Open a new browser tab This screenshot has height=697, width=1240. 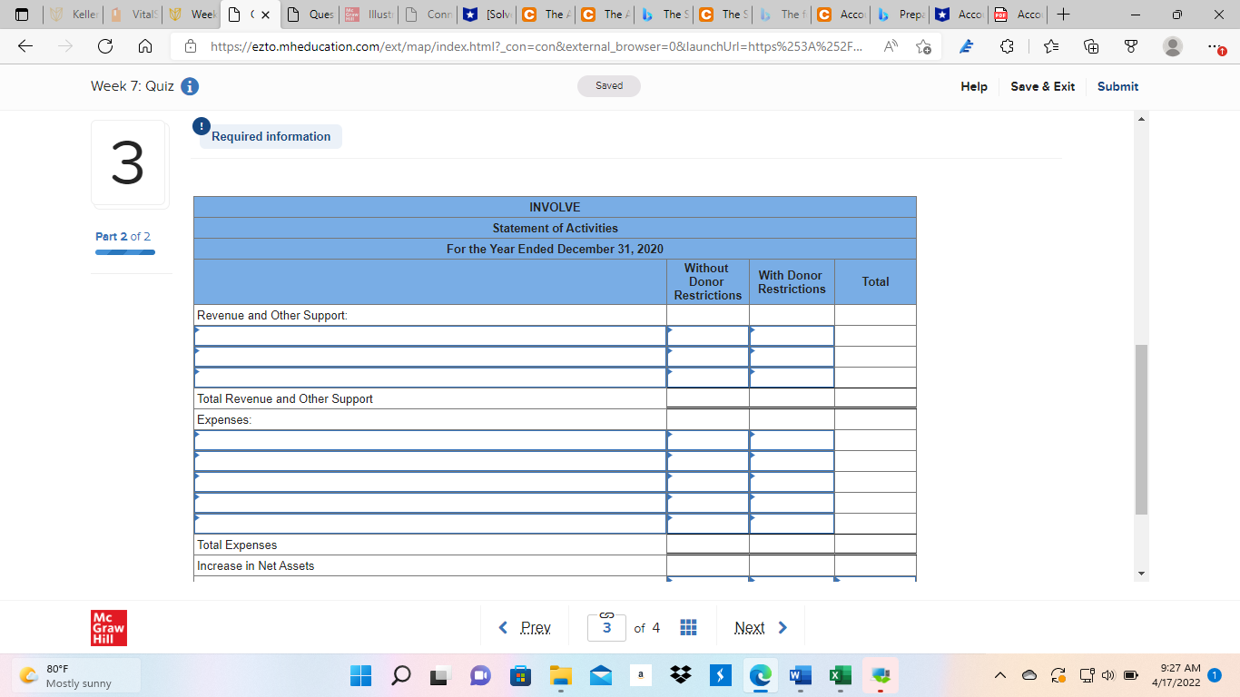1064,15
